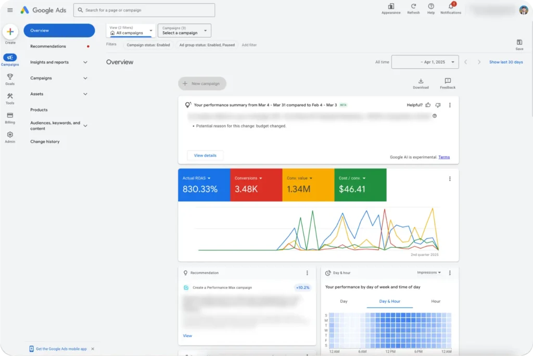Open the Appearance settings icon
Viewport: 533px width, 356px height.
pos(391,6)
